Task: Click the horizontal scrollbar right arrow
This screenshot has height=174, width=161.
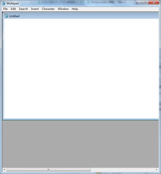Action: point(157,170)
